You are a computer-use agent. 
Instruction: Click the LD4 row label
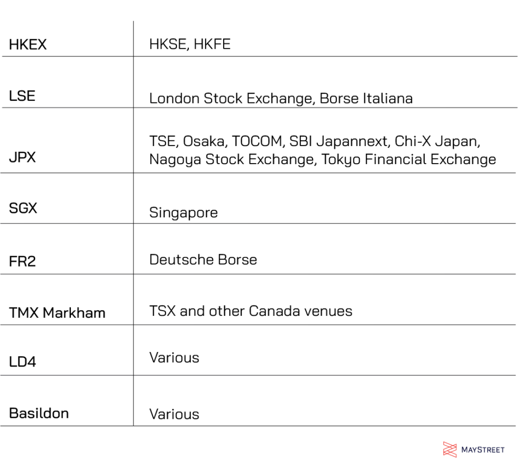pyautogui.click(x=22, y=362)
